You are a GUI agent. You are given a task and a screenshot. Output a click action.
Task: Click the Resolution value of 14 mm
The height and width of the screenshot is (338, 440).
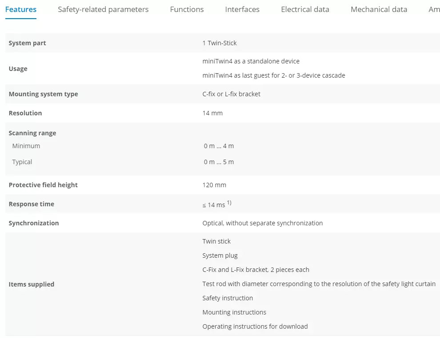tap(212, 113)
